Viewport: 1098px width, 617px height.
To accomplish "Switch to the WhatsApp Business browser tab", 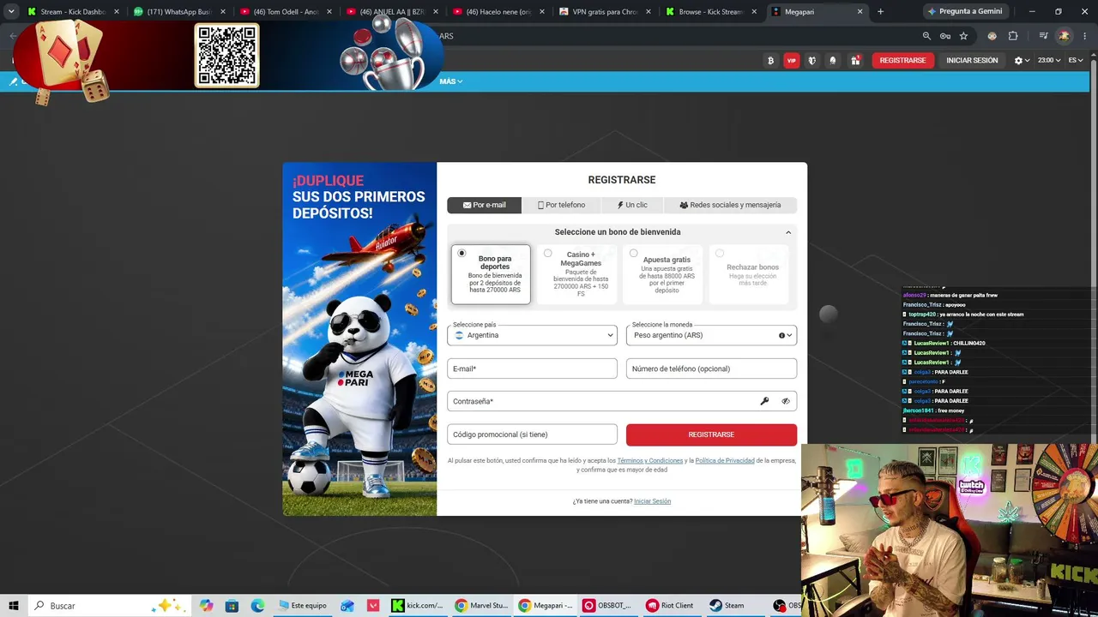I will [179, 11].
